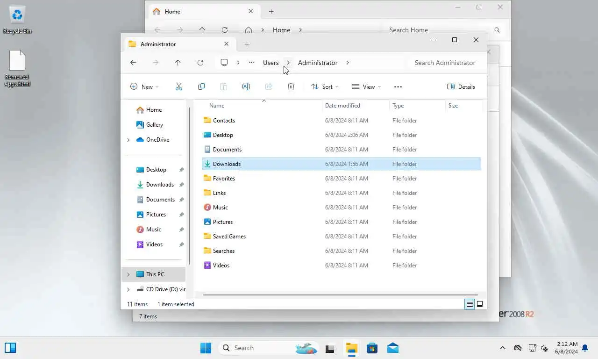Add a new tab in Administrator window
598x359 pixels.
click(247, 44)
